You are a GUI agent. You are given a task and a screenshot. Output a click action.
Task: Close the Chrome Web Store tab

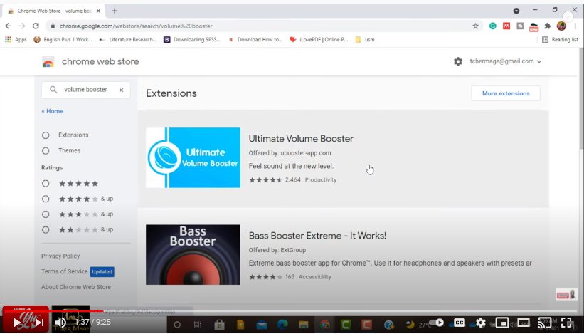pos(98,11)
